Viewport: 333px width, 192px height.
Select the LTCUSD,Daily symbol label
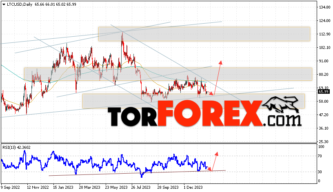[20, 4]
